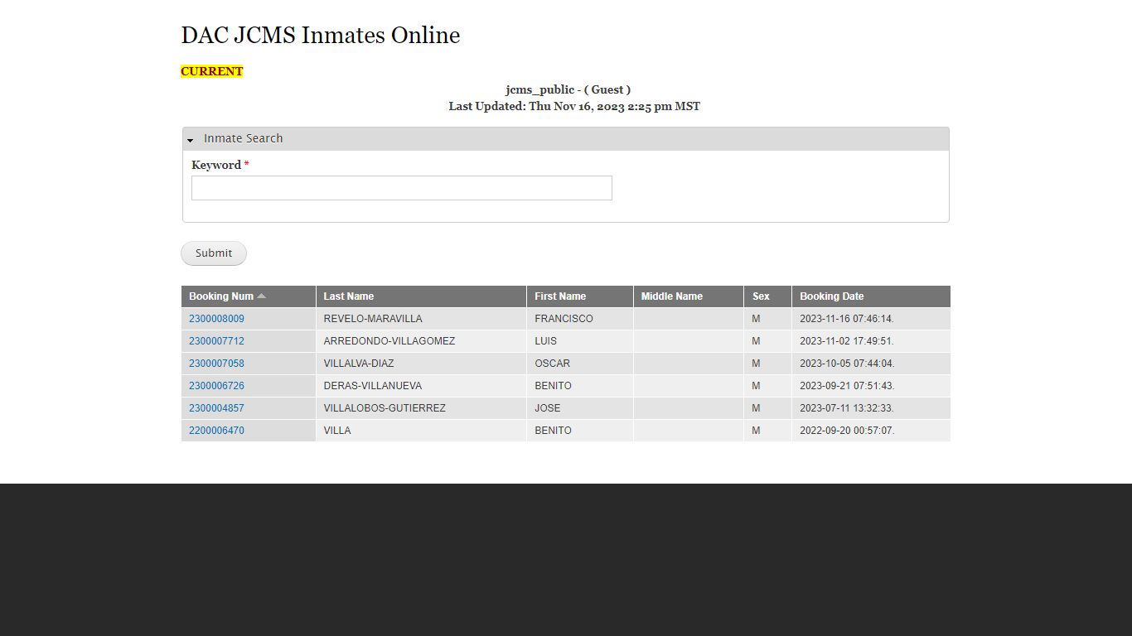Sort by First Name column header
Viewport: 1132px width, 636px height.
pos(560,296)
